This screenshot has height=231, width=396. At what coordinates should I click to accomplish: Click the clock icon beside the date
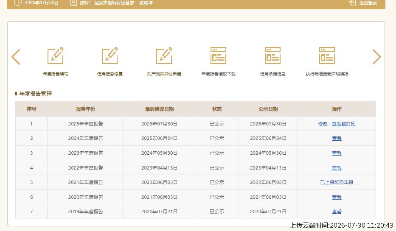[18, 3]
